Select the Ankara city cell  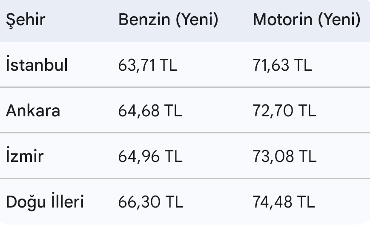[33, 111]
